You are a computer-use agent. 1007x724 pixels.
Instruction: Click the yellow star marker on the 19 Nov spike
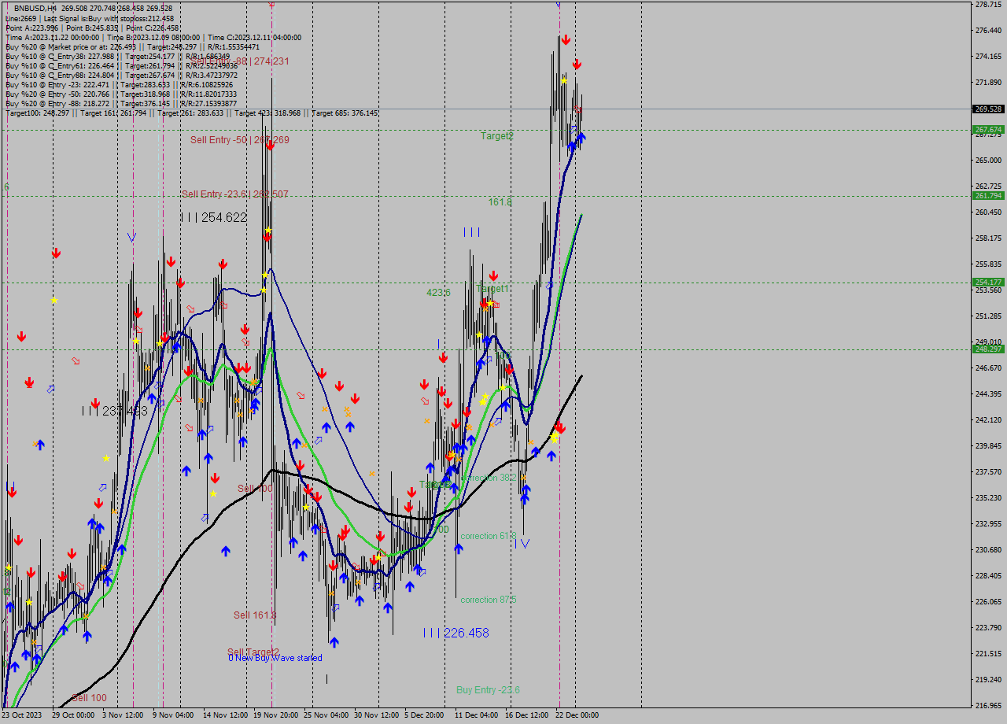pyautogui.click(x=268, y=230)
